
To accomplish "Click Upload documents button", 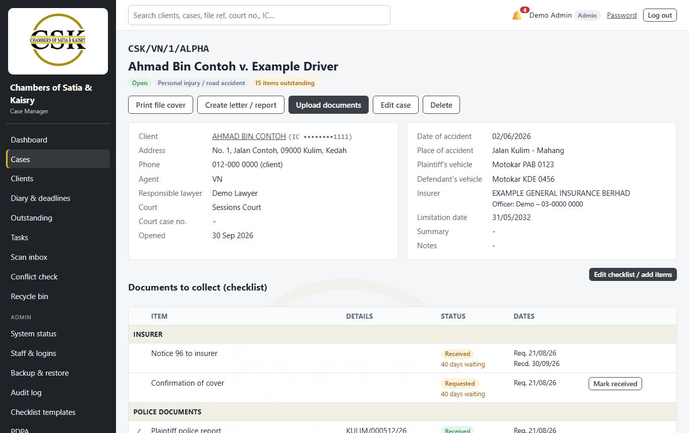I will 328,105.
